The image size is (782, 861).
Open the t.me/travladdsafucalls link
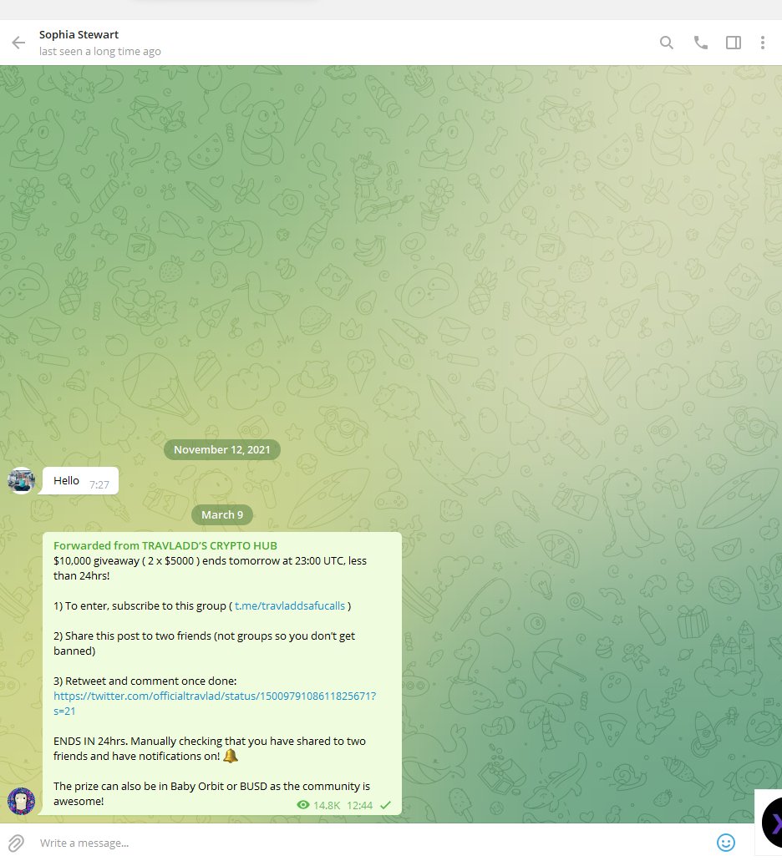289,605
